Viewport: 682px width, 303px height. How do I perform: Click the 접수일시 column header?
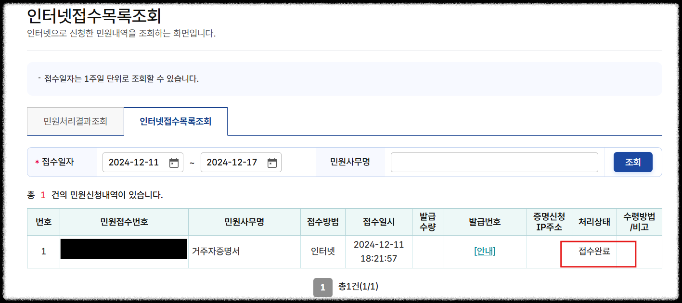point(378,222)
